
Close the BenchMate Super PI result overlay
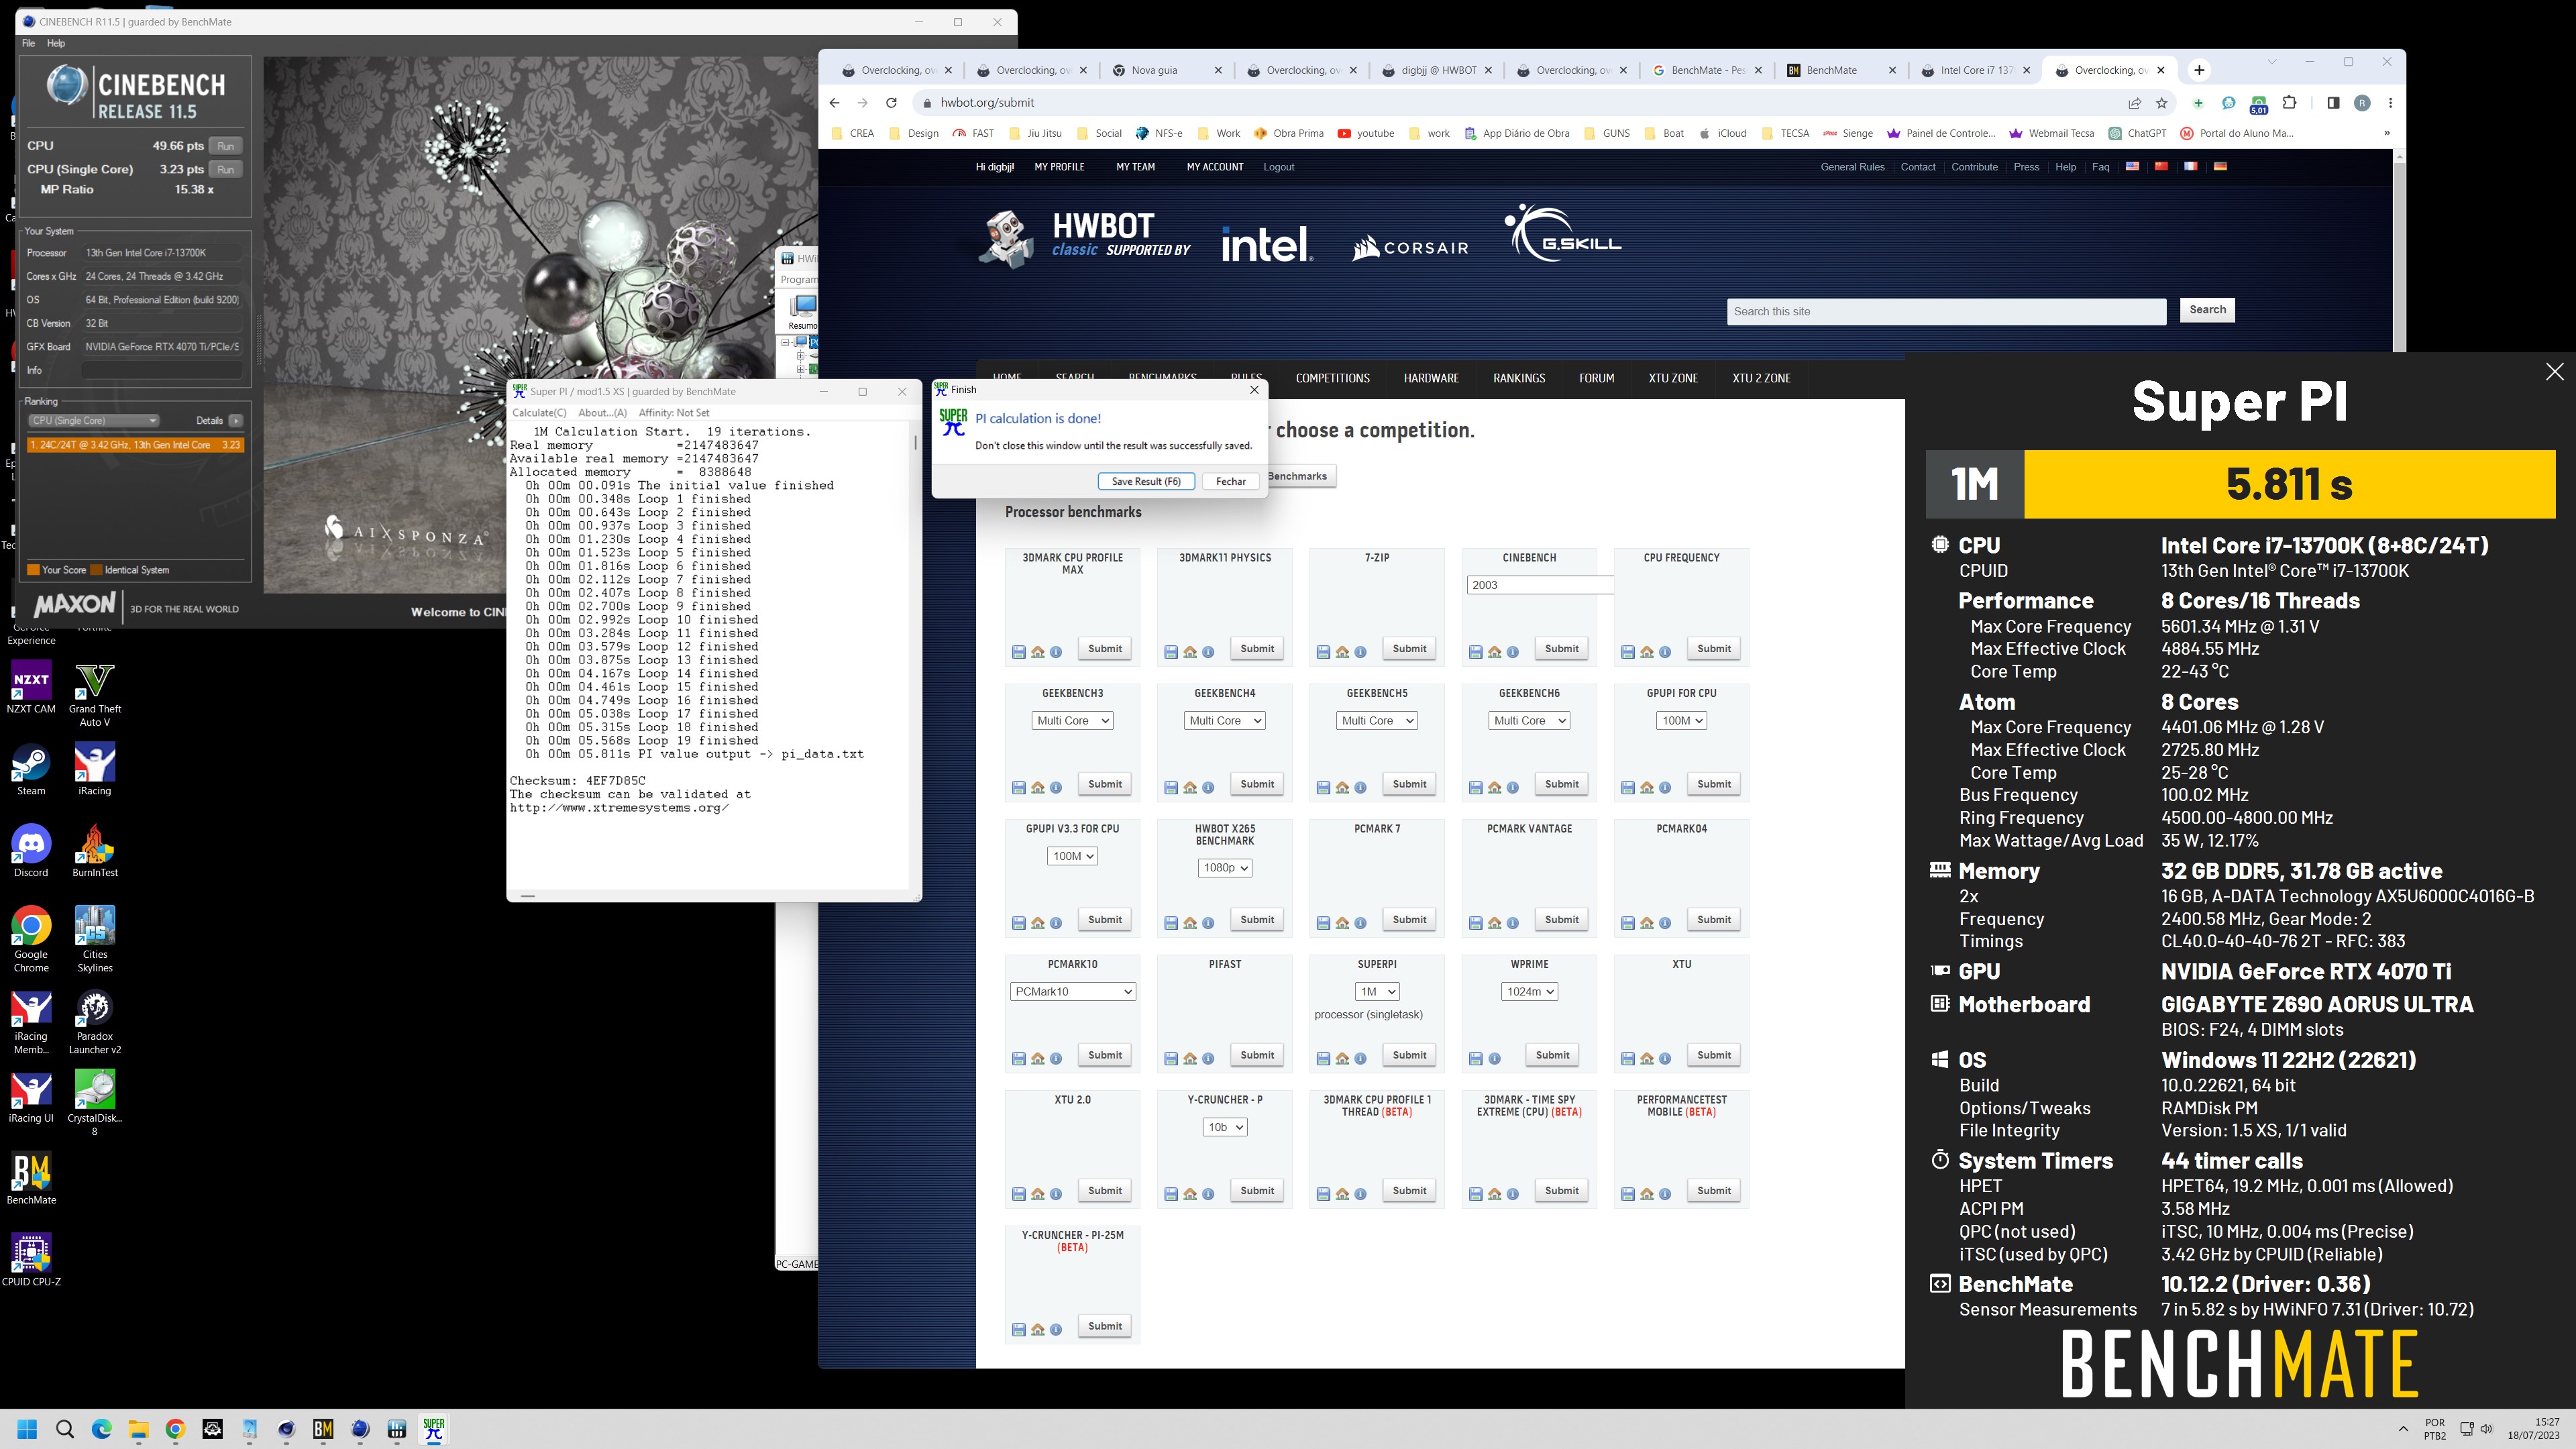point(2554,372)
